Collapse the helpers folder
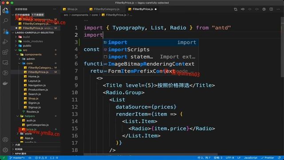 (18, 116)
